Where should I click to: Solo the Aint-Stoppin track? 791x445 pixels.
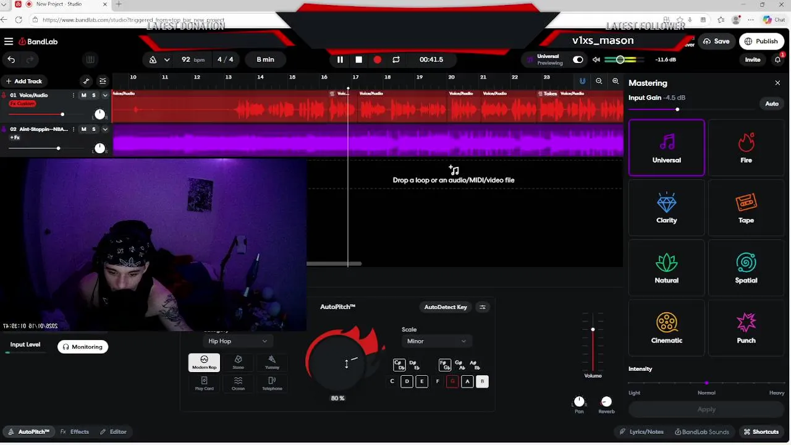(94, 129)
